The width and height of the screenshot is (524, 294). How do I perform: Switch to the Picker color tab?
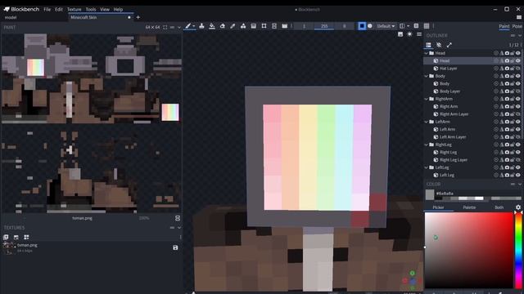click(438, 207)
